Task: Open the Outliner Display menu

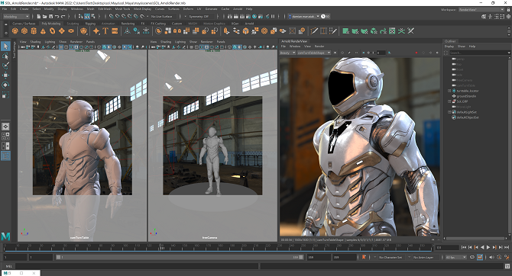Action: pos(449,47)
